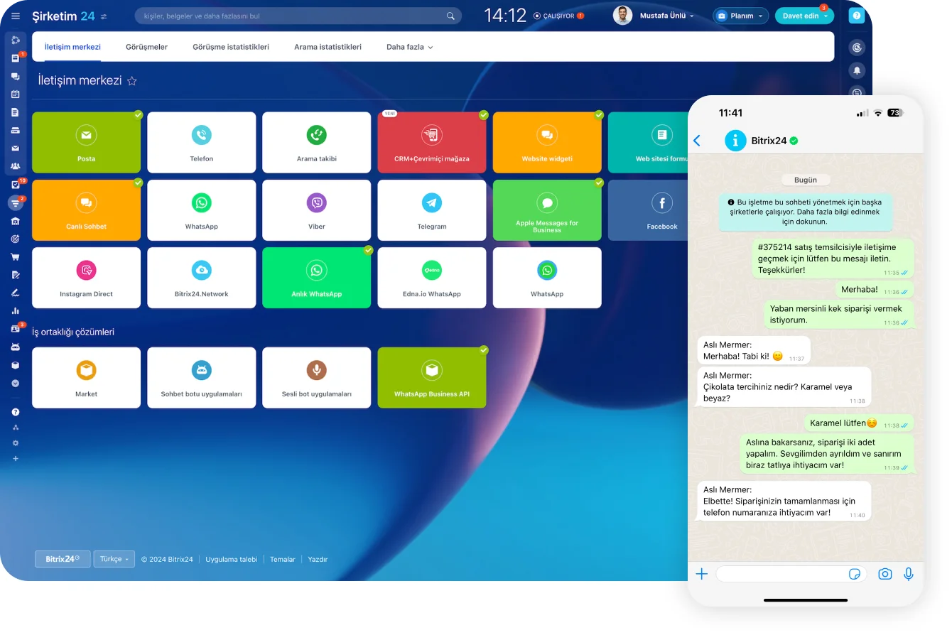Switch to the Görüşmeler tab

point(146,47)
